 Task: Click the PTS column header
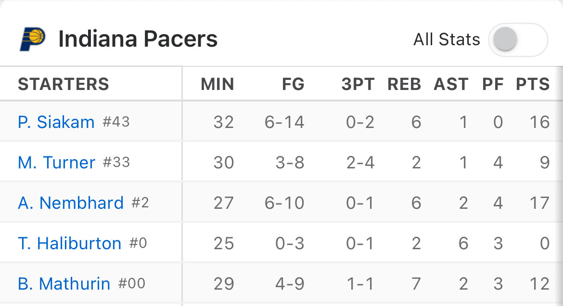[x=533, y=84]
